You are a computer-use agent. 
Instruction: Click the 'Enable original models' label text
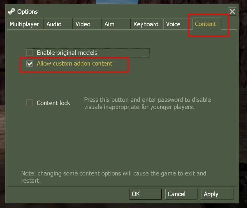pos(67,53)
